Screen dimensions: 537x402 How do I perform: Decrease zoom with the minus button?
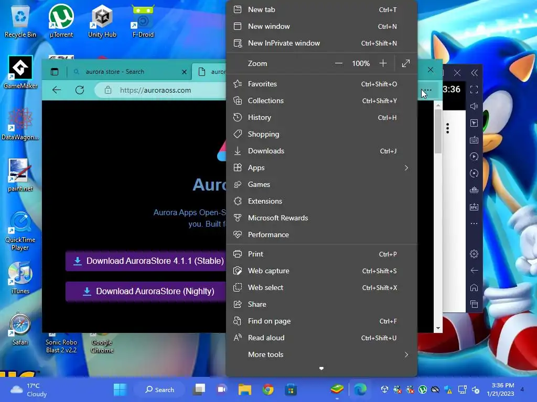[338, 63]
